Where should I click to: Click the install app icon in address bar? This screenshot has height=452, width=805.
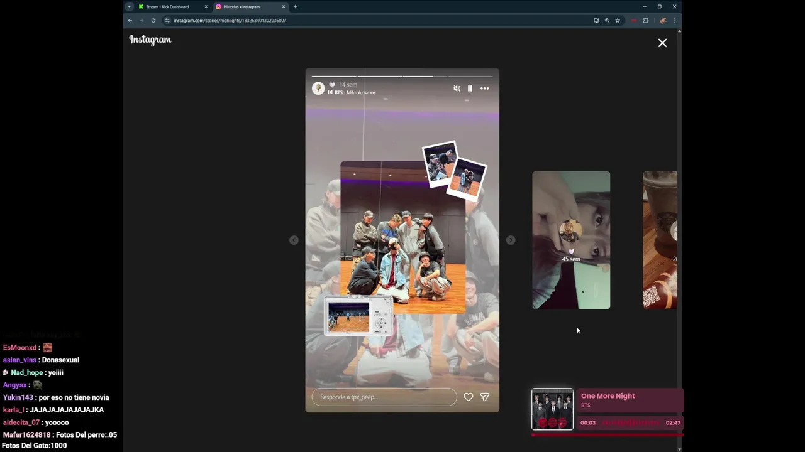click(x=596, y=21)
